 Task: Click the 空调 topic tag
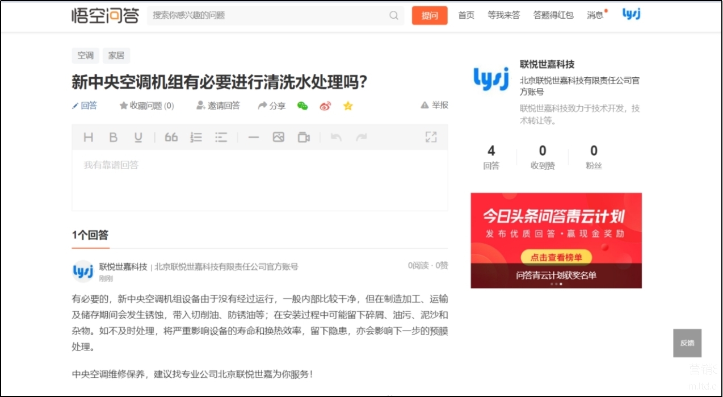(85, 56)
